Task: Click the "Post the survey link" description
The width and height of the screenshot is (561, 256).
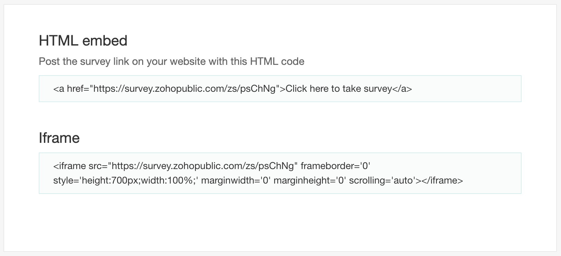Action: 171,61
